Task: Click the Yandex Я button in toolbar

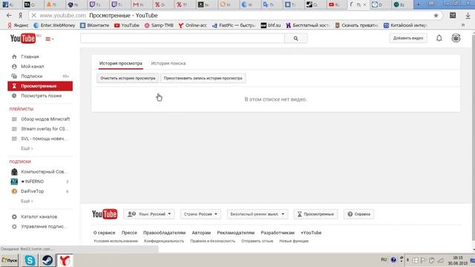Action: click(x=20, y=16)
